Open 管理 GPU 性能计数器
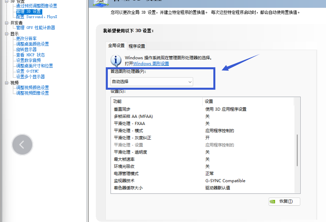Screen dimensions: 326x222 point(36,28)
